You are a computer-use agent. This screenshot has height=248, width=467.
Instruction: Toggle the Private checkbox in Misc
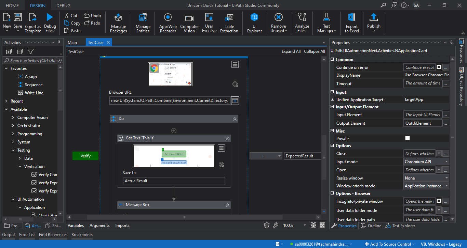[x=407, y=138]
